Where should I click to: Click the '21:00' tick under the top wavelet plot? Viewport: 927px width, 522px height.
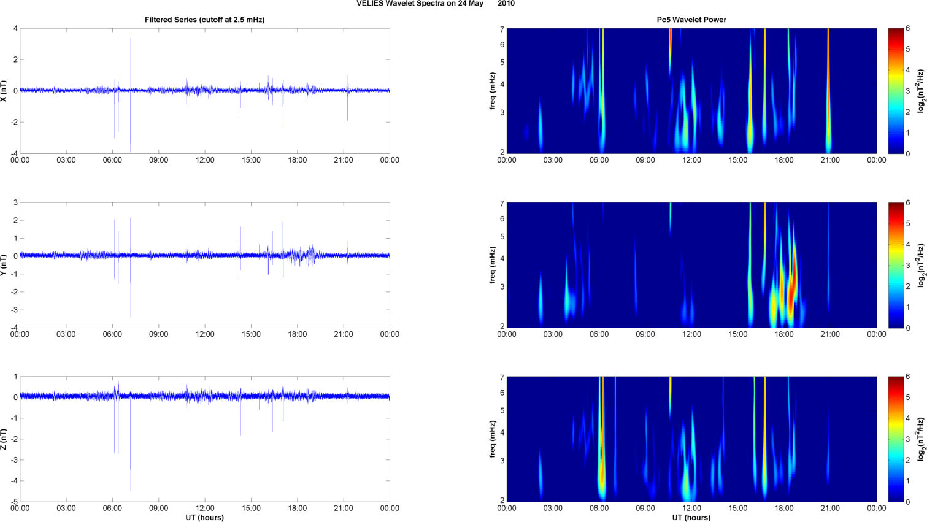(830, 160)
